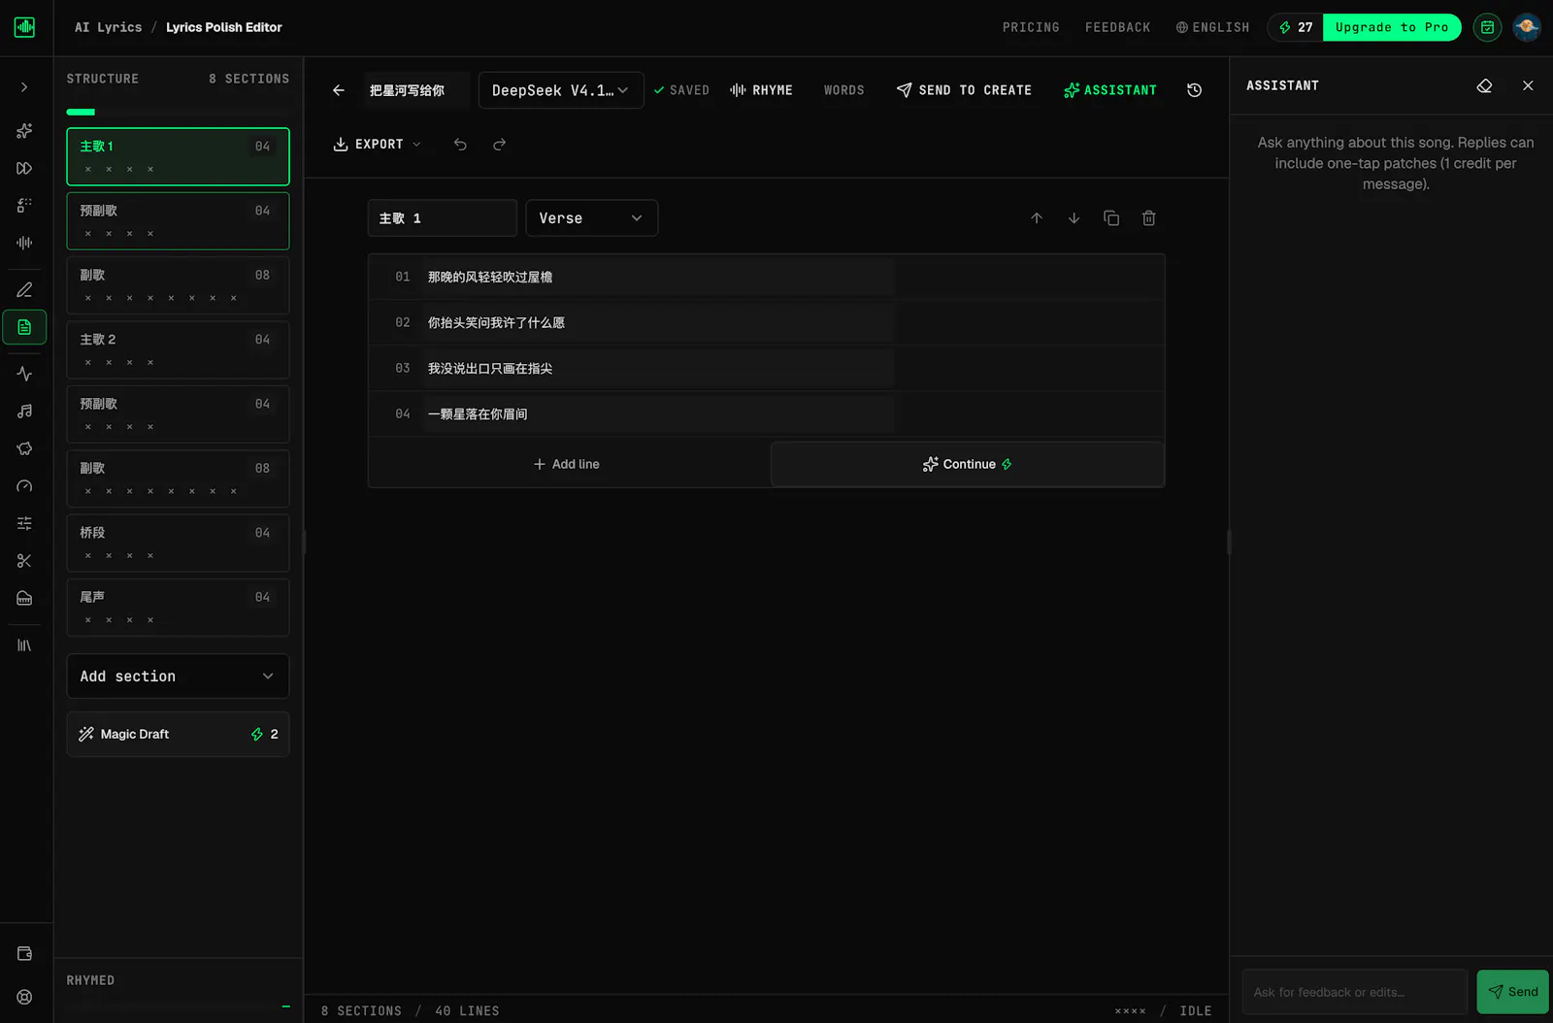Edit lyric line 02 你抬头笑问我许了什么愿
Image resolution: width=1553 pixels, height=1023 pixels.
[x=658, y=323]
